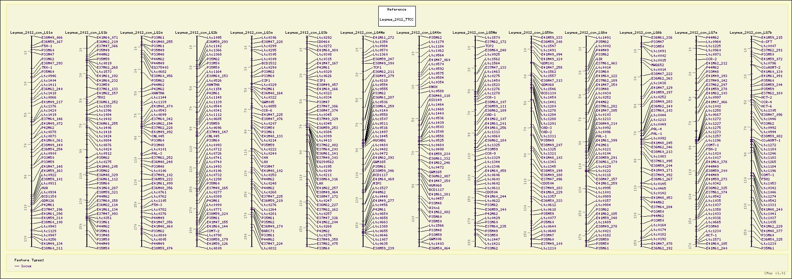
Task: Click the KNOX locus on LG4Xm
Action: [x=433, y=87]
